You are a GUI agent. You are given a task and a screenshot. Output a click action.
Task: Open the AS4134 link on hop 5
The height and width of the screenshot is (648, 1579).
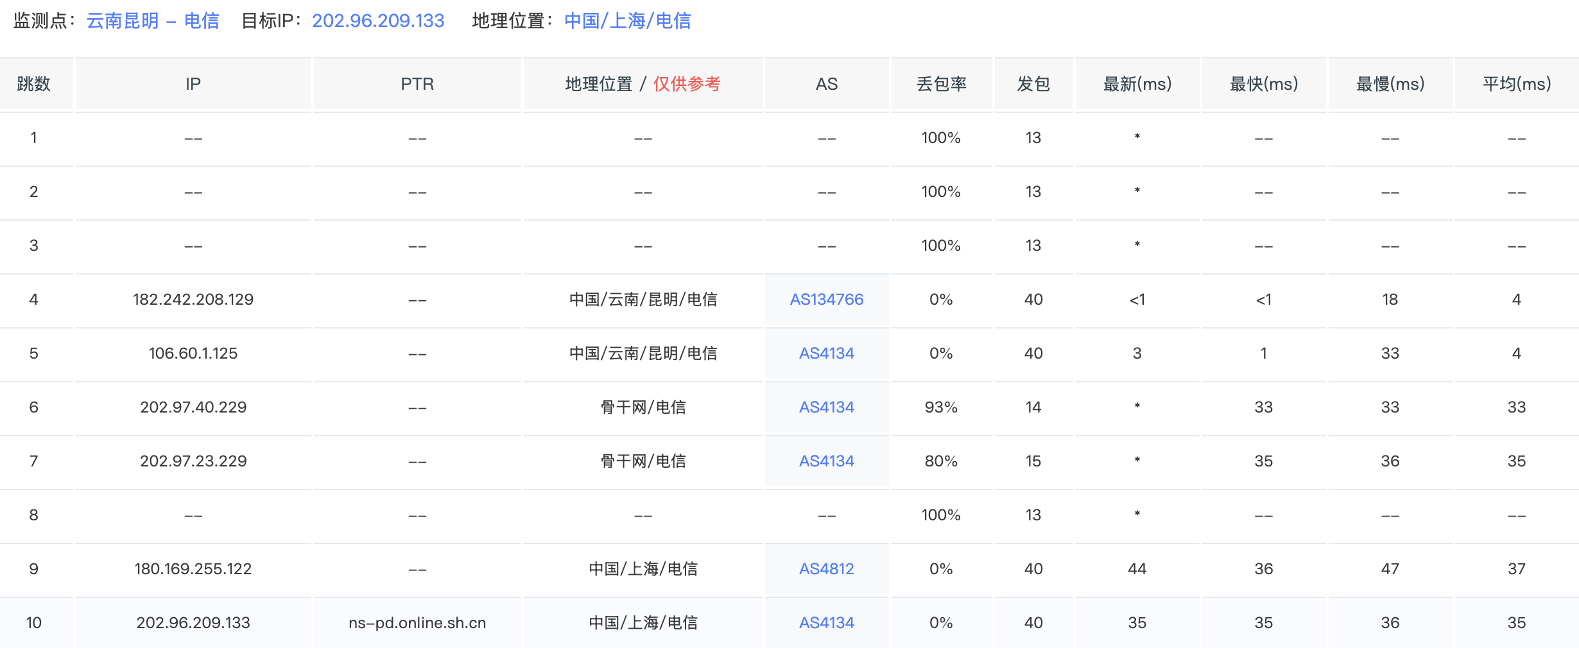(826, 353)
